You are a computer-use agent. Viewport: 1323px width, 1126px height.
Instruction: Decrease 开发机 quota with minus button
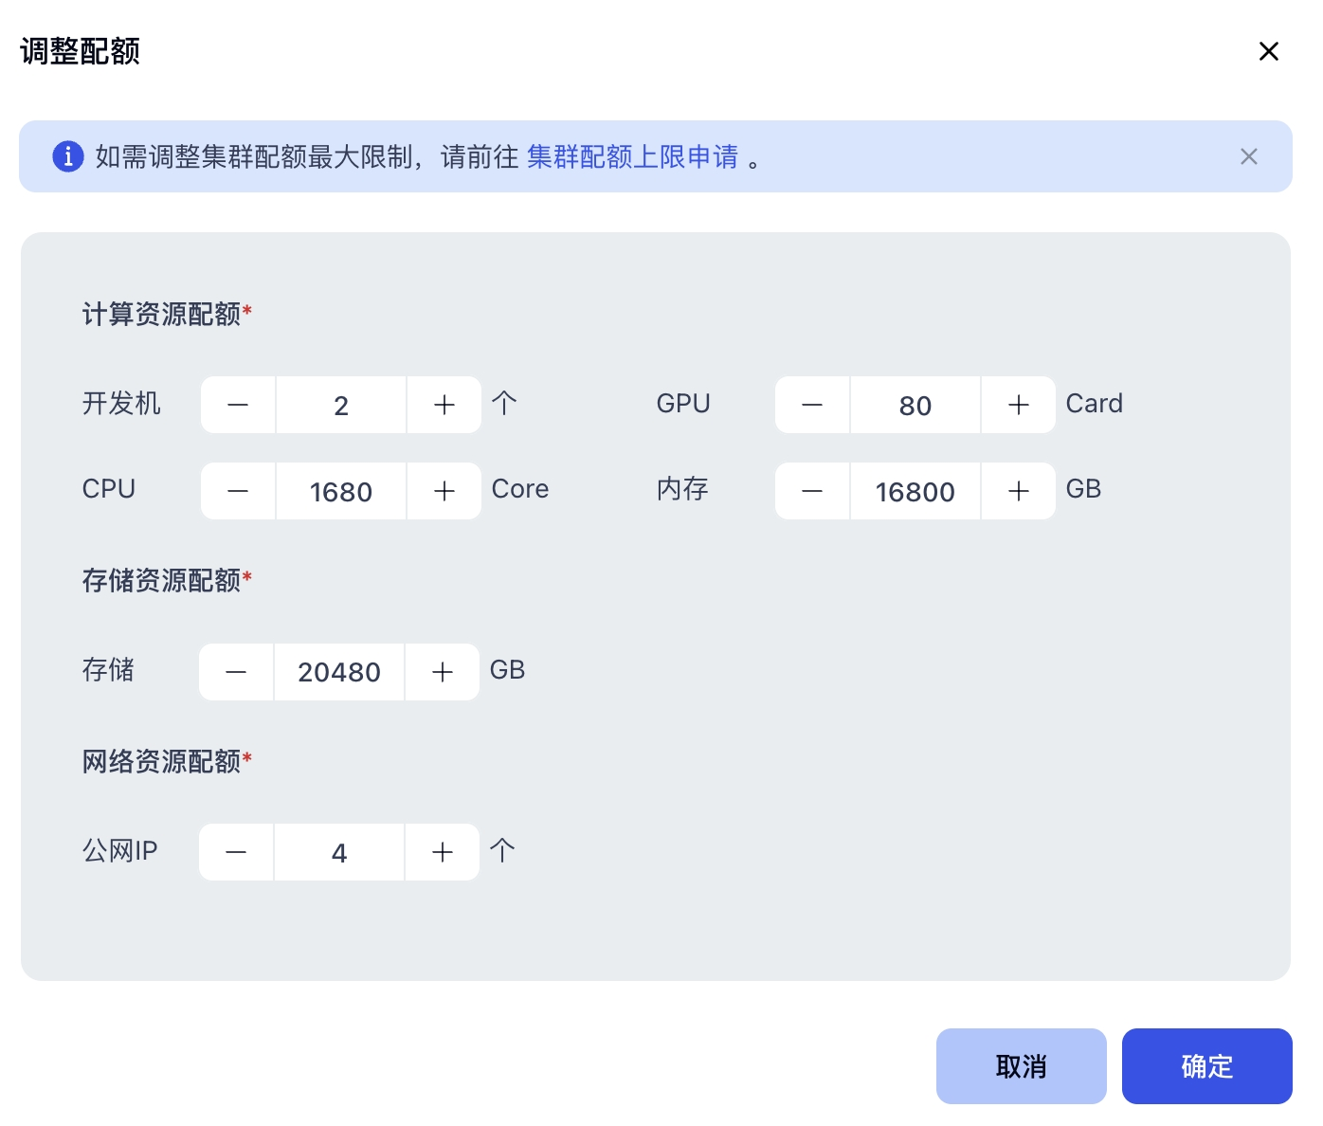(238, 405)
